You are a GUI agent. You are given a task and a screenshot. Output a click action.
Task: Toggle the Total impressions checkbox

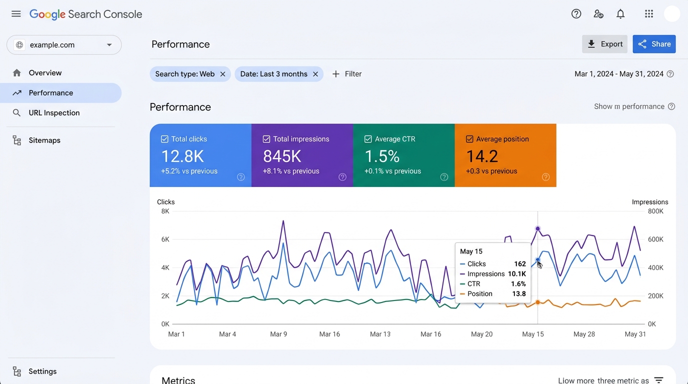coord(266,139)
